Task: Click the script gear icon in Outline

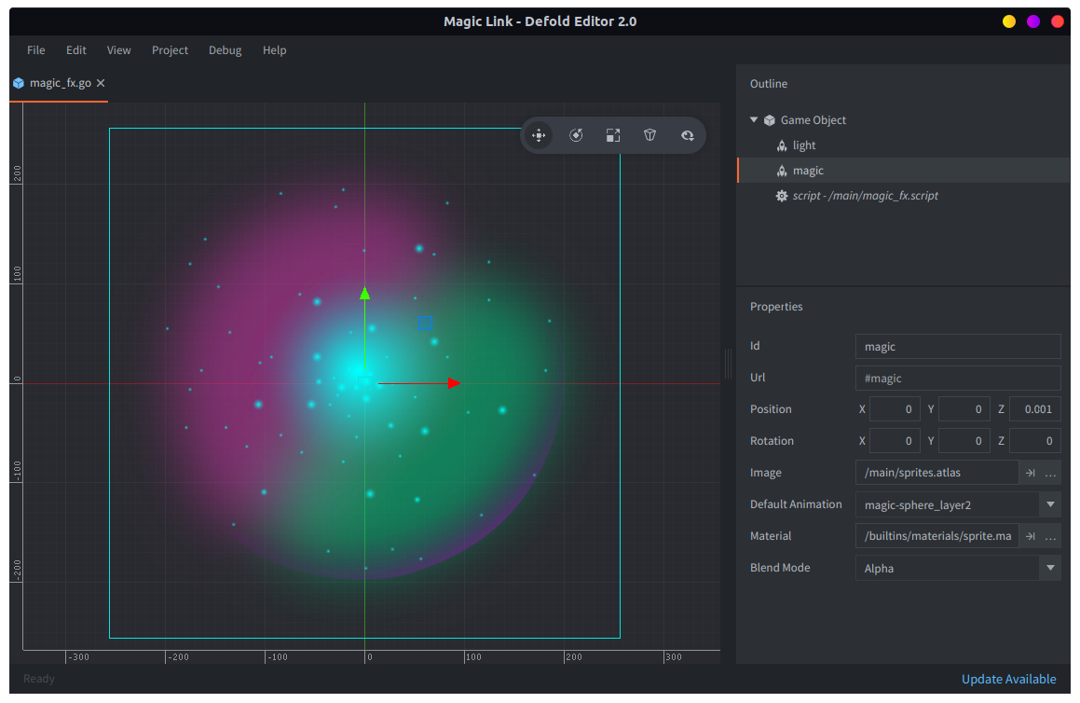Action: 782,196
